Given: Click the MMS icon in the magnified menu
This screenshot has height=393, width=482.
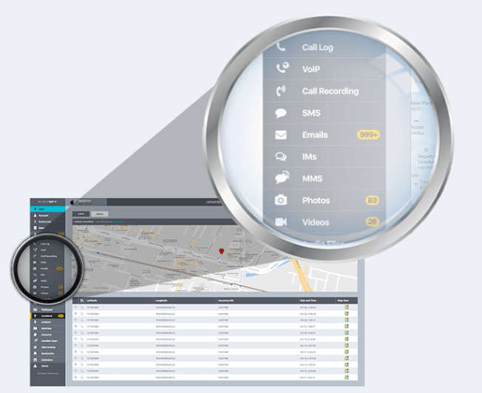Looking at the screenshot, I should [282, 178].
